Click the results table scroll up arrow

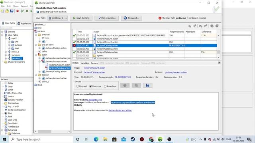[218, 35]
